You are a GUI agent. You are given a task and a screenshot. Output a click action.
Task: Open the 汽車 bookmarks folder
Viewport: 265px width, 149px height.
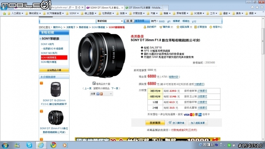152,13
